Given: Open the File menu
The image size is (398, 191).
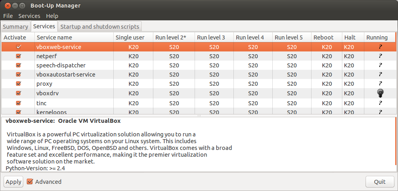Looking at the screenshot, I should 8,16.
